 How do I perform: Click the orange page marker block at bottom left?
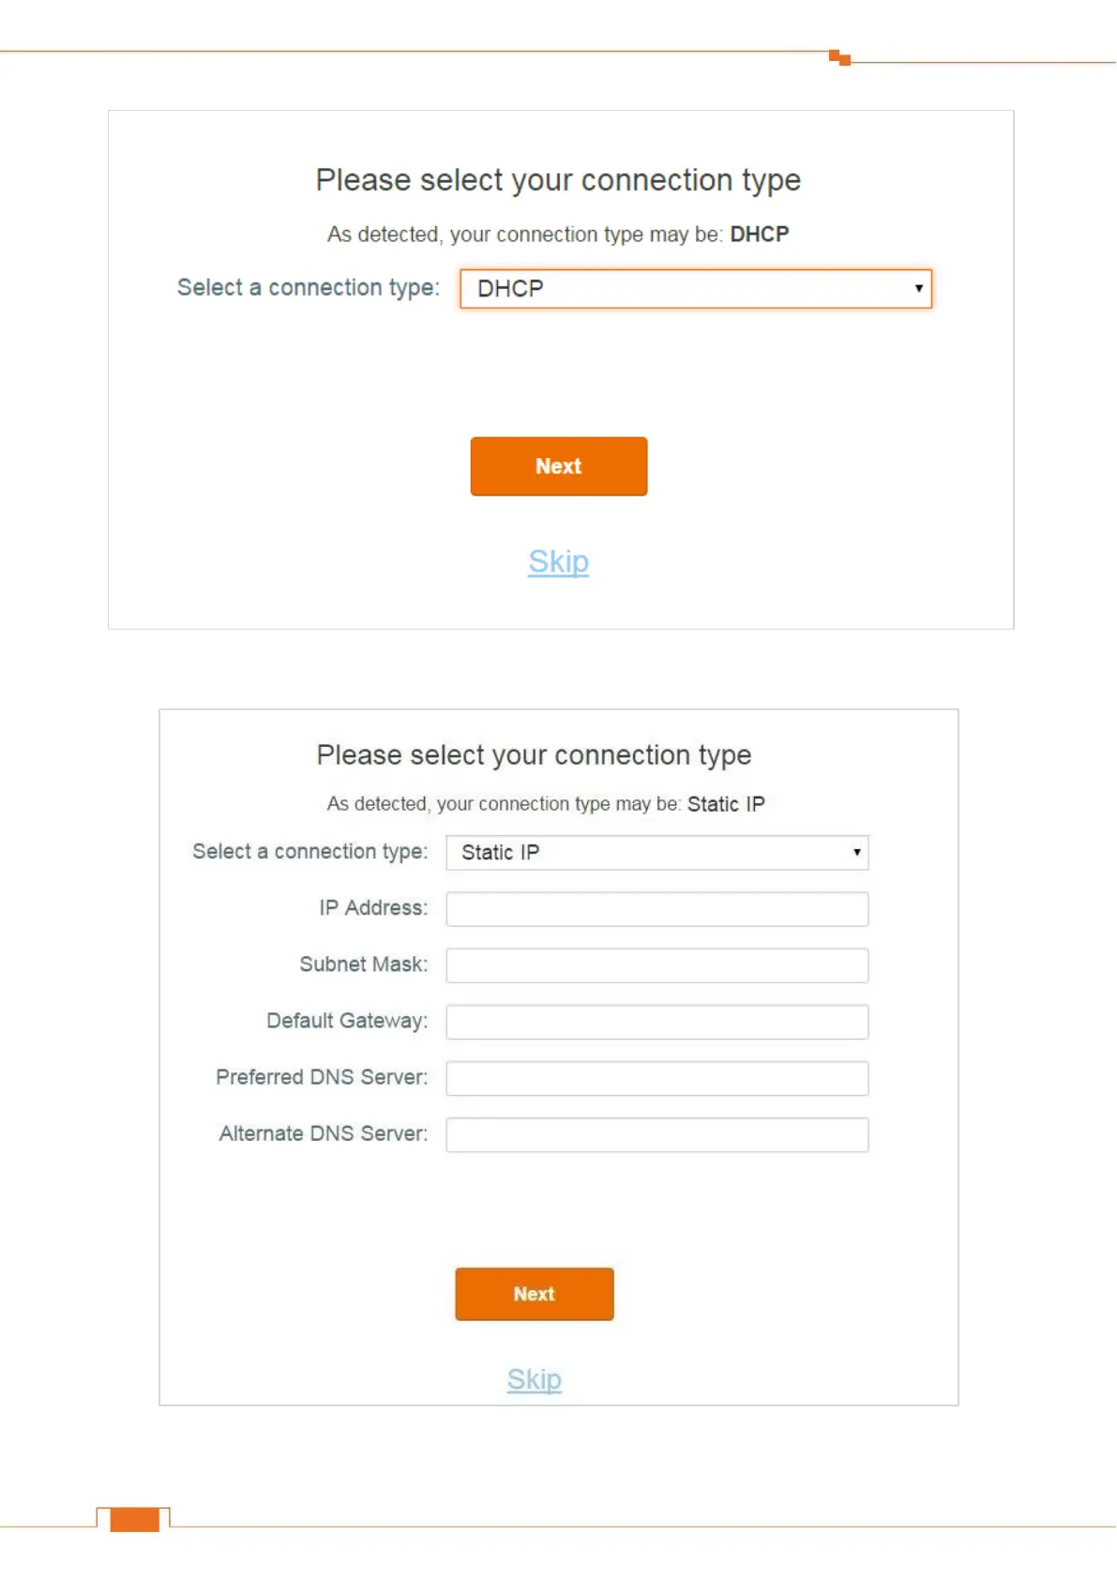tap(134, 1519)
